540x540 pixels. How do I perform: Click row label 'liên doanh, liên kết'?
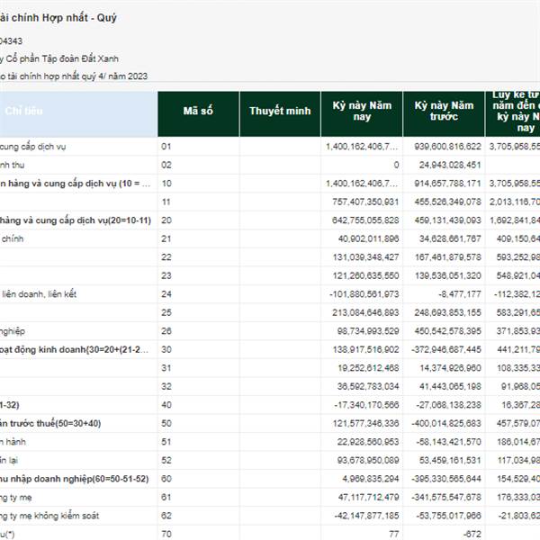point(39,294)
